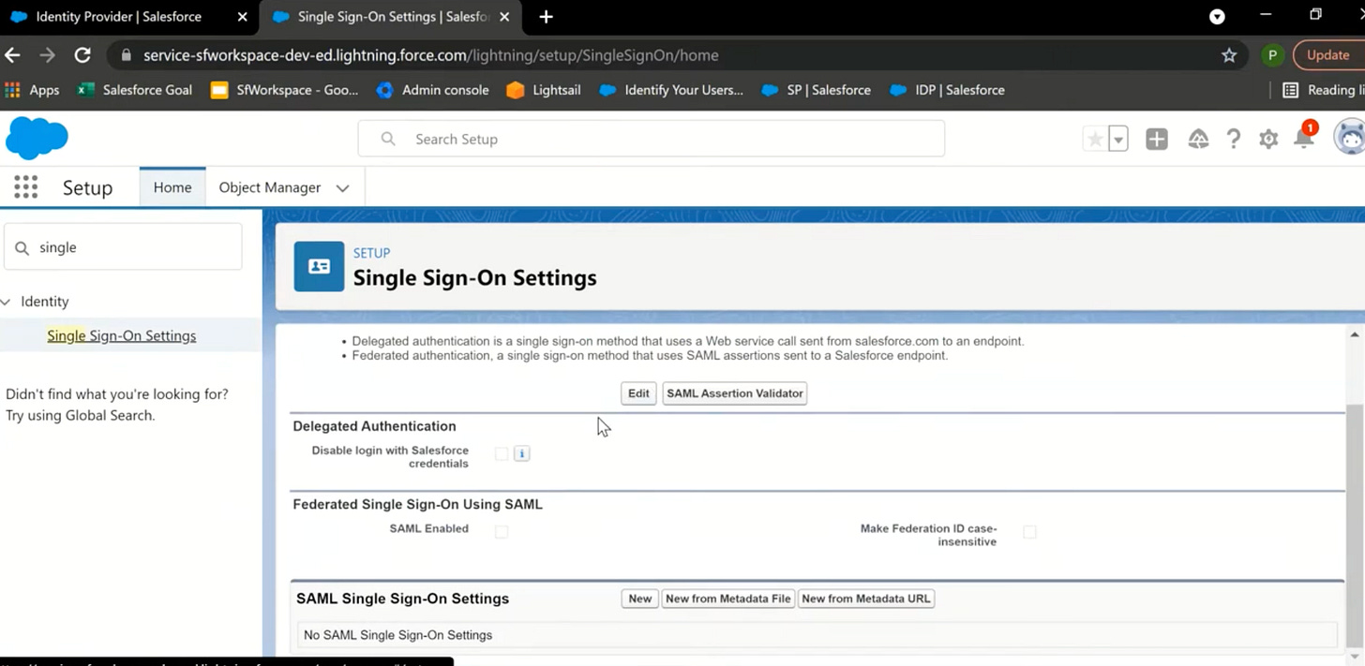Image resolution: width=1365 pixels, height=666 pixels.
Task: Open Single Sign-On Settings in sidebar
Action: 122,335
